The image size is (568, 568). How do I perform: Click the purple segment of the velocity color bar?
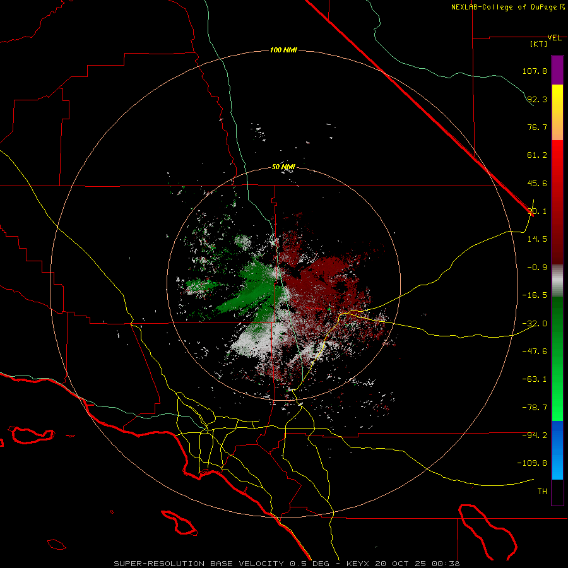557,70
